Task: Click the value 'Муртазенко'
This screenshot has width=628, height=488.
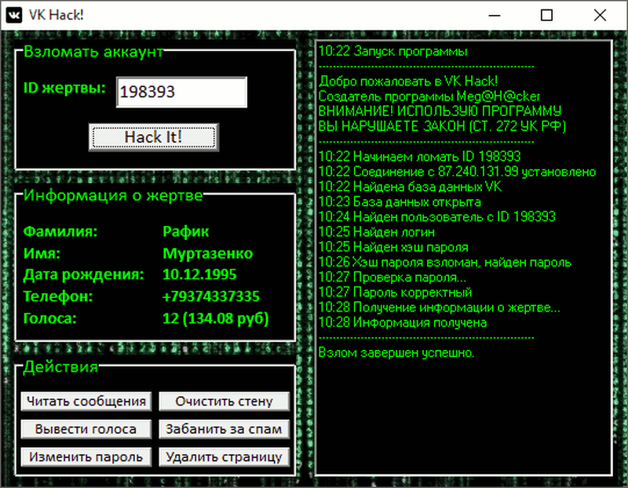Action: click(x=208, y=253)
